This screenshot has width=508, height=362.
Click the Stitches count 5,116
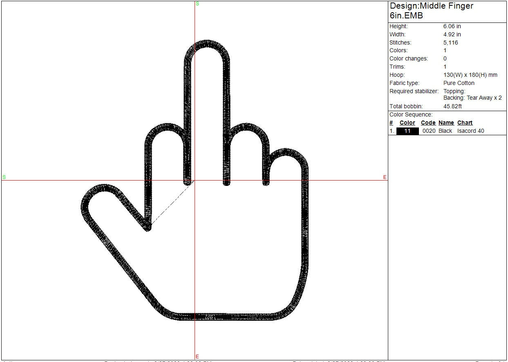click(x=450, y=42)
